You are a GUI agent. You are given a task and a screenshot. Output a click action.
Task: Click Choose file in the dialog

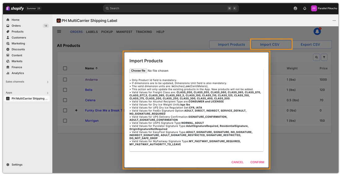(138, 71)
